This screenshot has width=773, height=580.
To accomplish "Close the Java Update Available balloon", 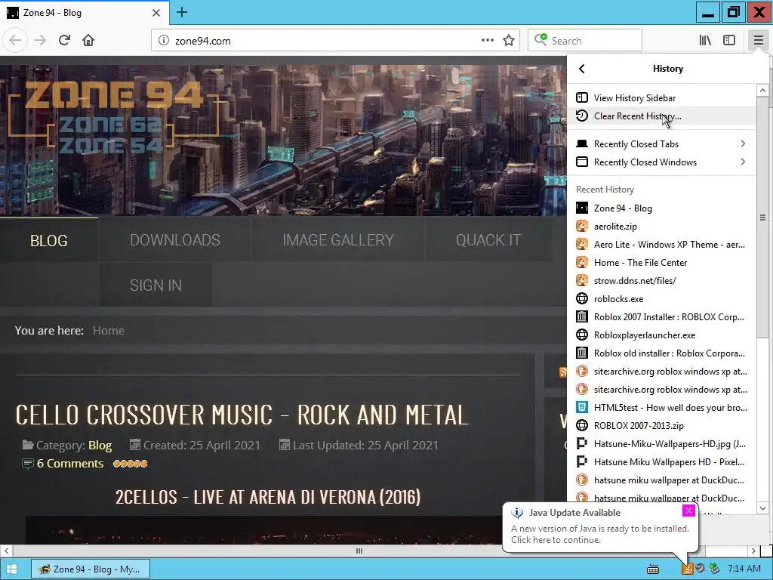I will [688, 511].
